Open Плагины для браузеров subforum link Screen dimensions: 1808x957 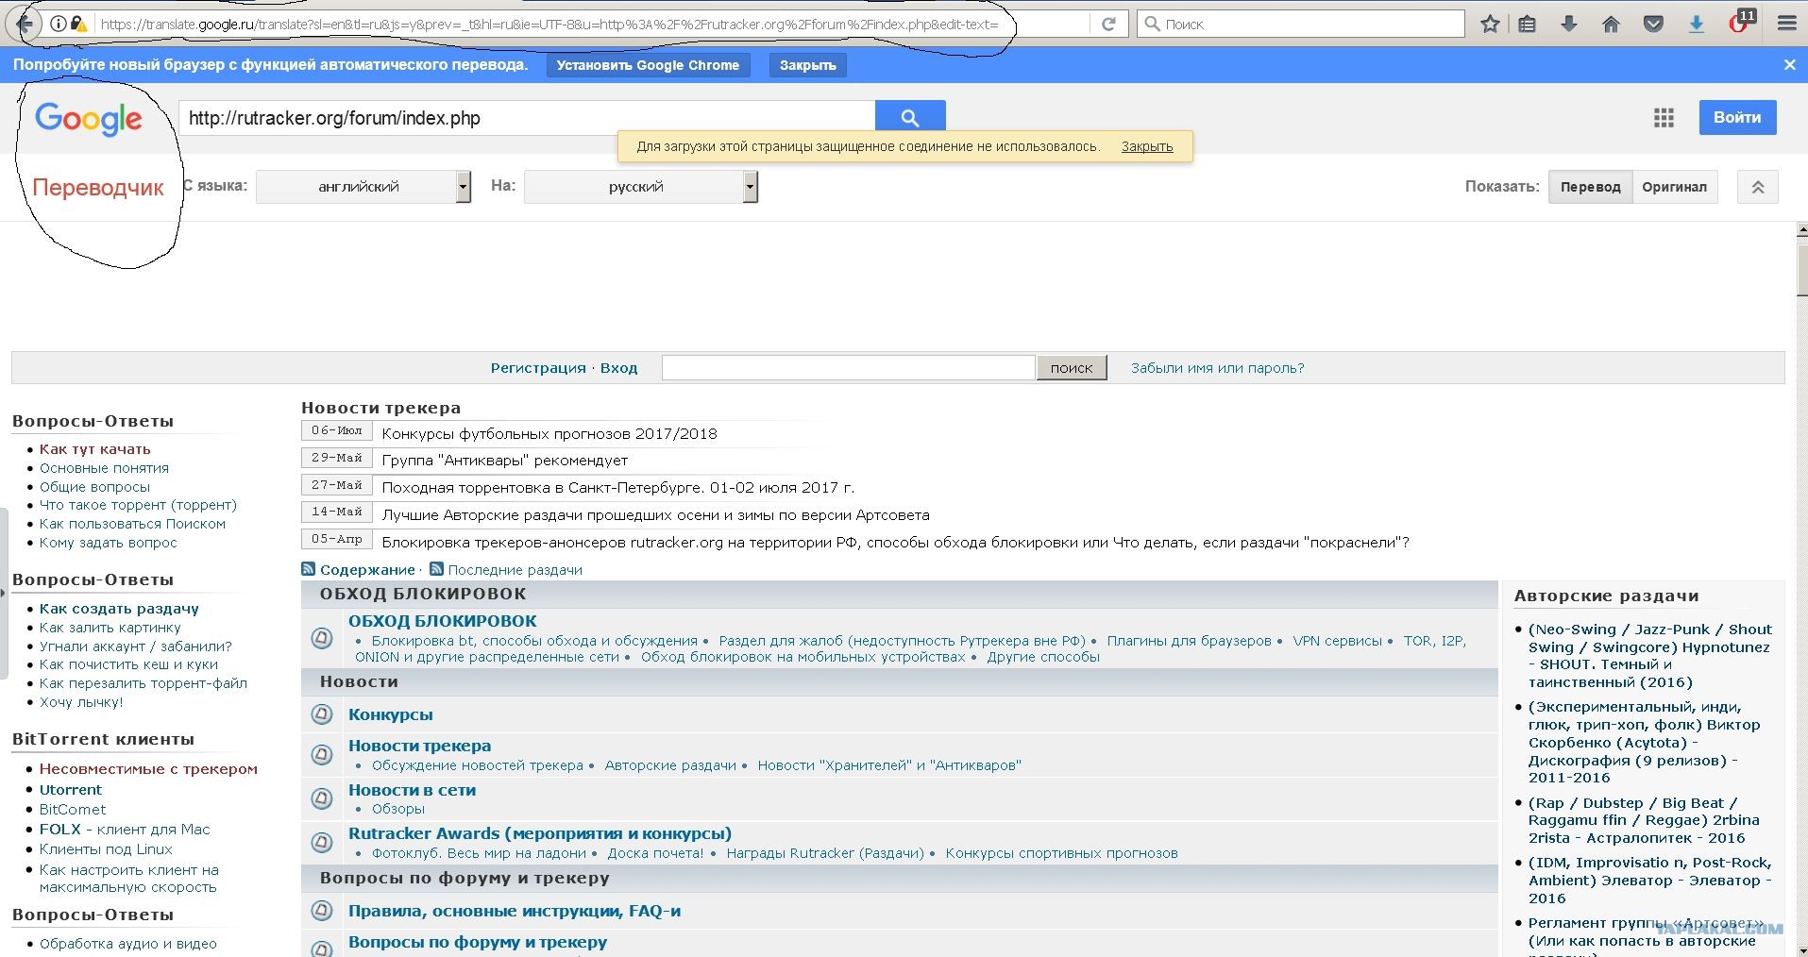(1189, 641)
